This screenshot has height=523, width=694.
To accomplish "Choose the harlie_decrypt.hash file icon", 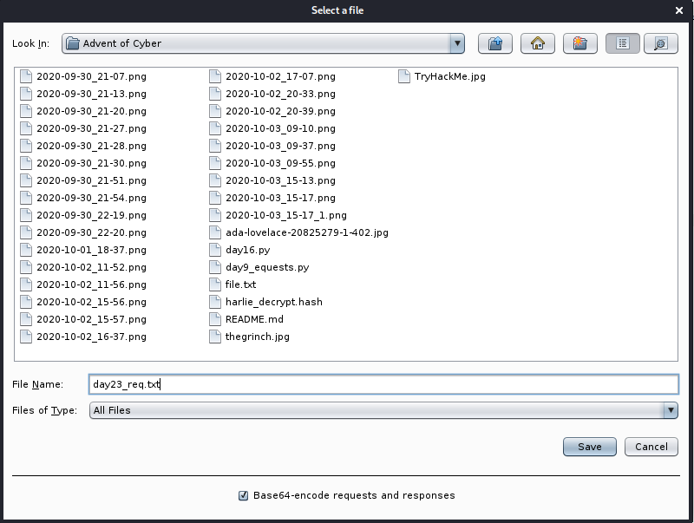I will click(215, 302).
